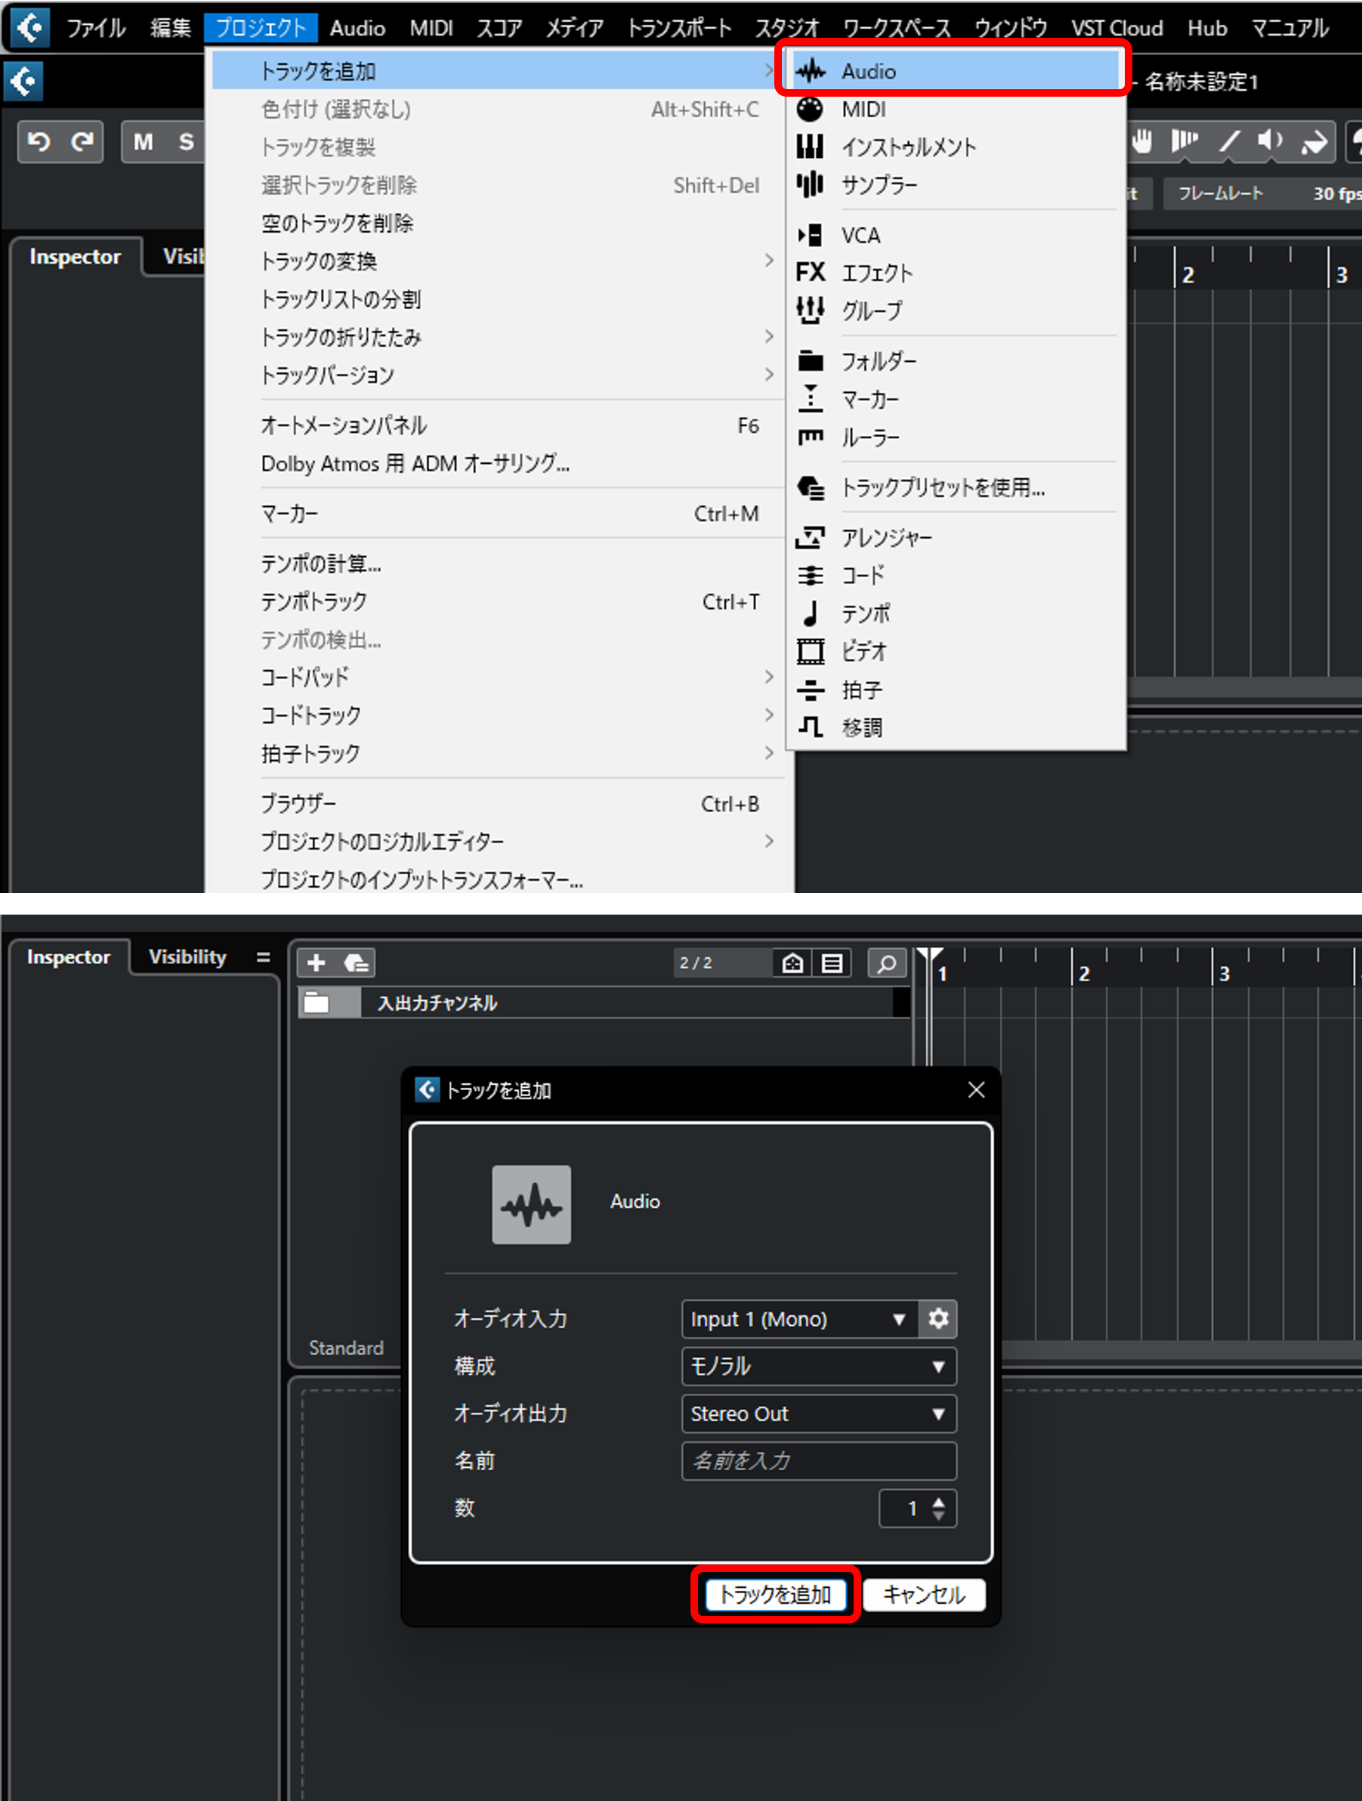1362x1801 pixels.
Task: Add a テンポ track in submenu
Action: pyautogui.click(x=954, y=613)
